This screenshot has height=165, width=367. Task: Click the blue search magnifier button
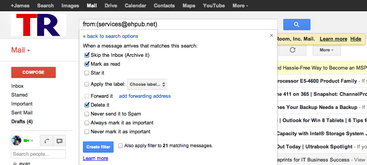tap(296, 24)
